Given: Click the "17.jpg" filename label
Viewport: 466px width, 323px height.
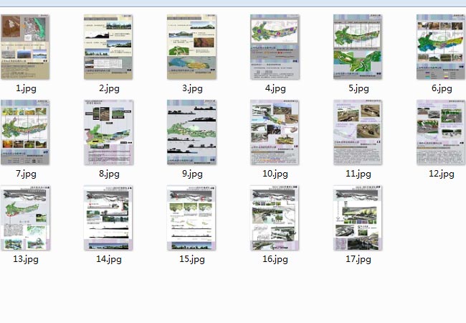Looking at the screenshot, I should coord(358,259).
